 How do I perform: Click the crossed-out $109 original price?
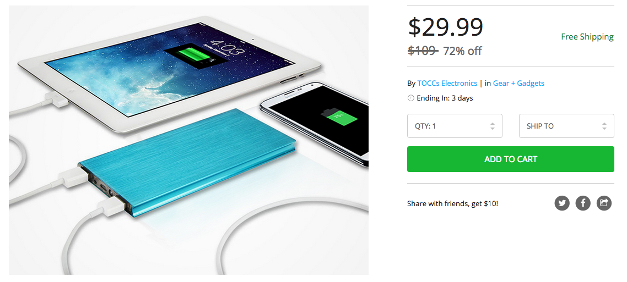pos(423,51)
